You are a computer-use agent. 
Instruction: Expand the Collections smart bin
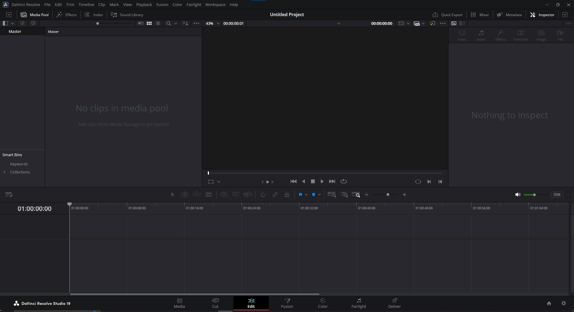point(4,172)
